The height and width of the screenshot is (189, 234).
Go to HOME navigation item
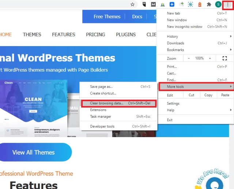6,34
